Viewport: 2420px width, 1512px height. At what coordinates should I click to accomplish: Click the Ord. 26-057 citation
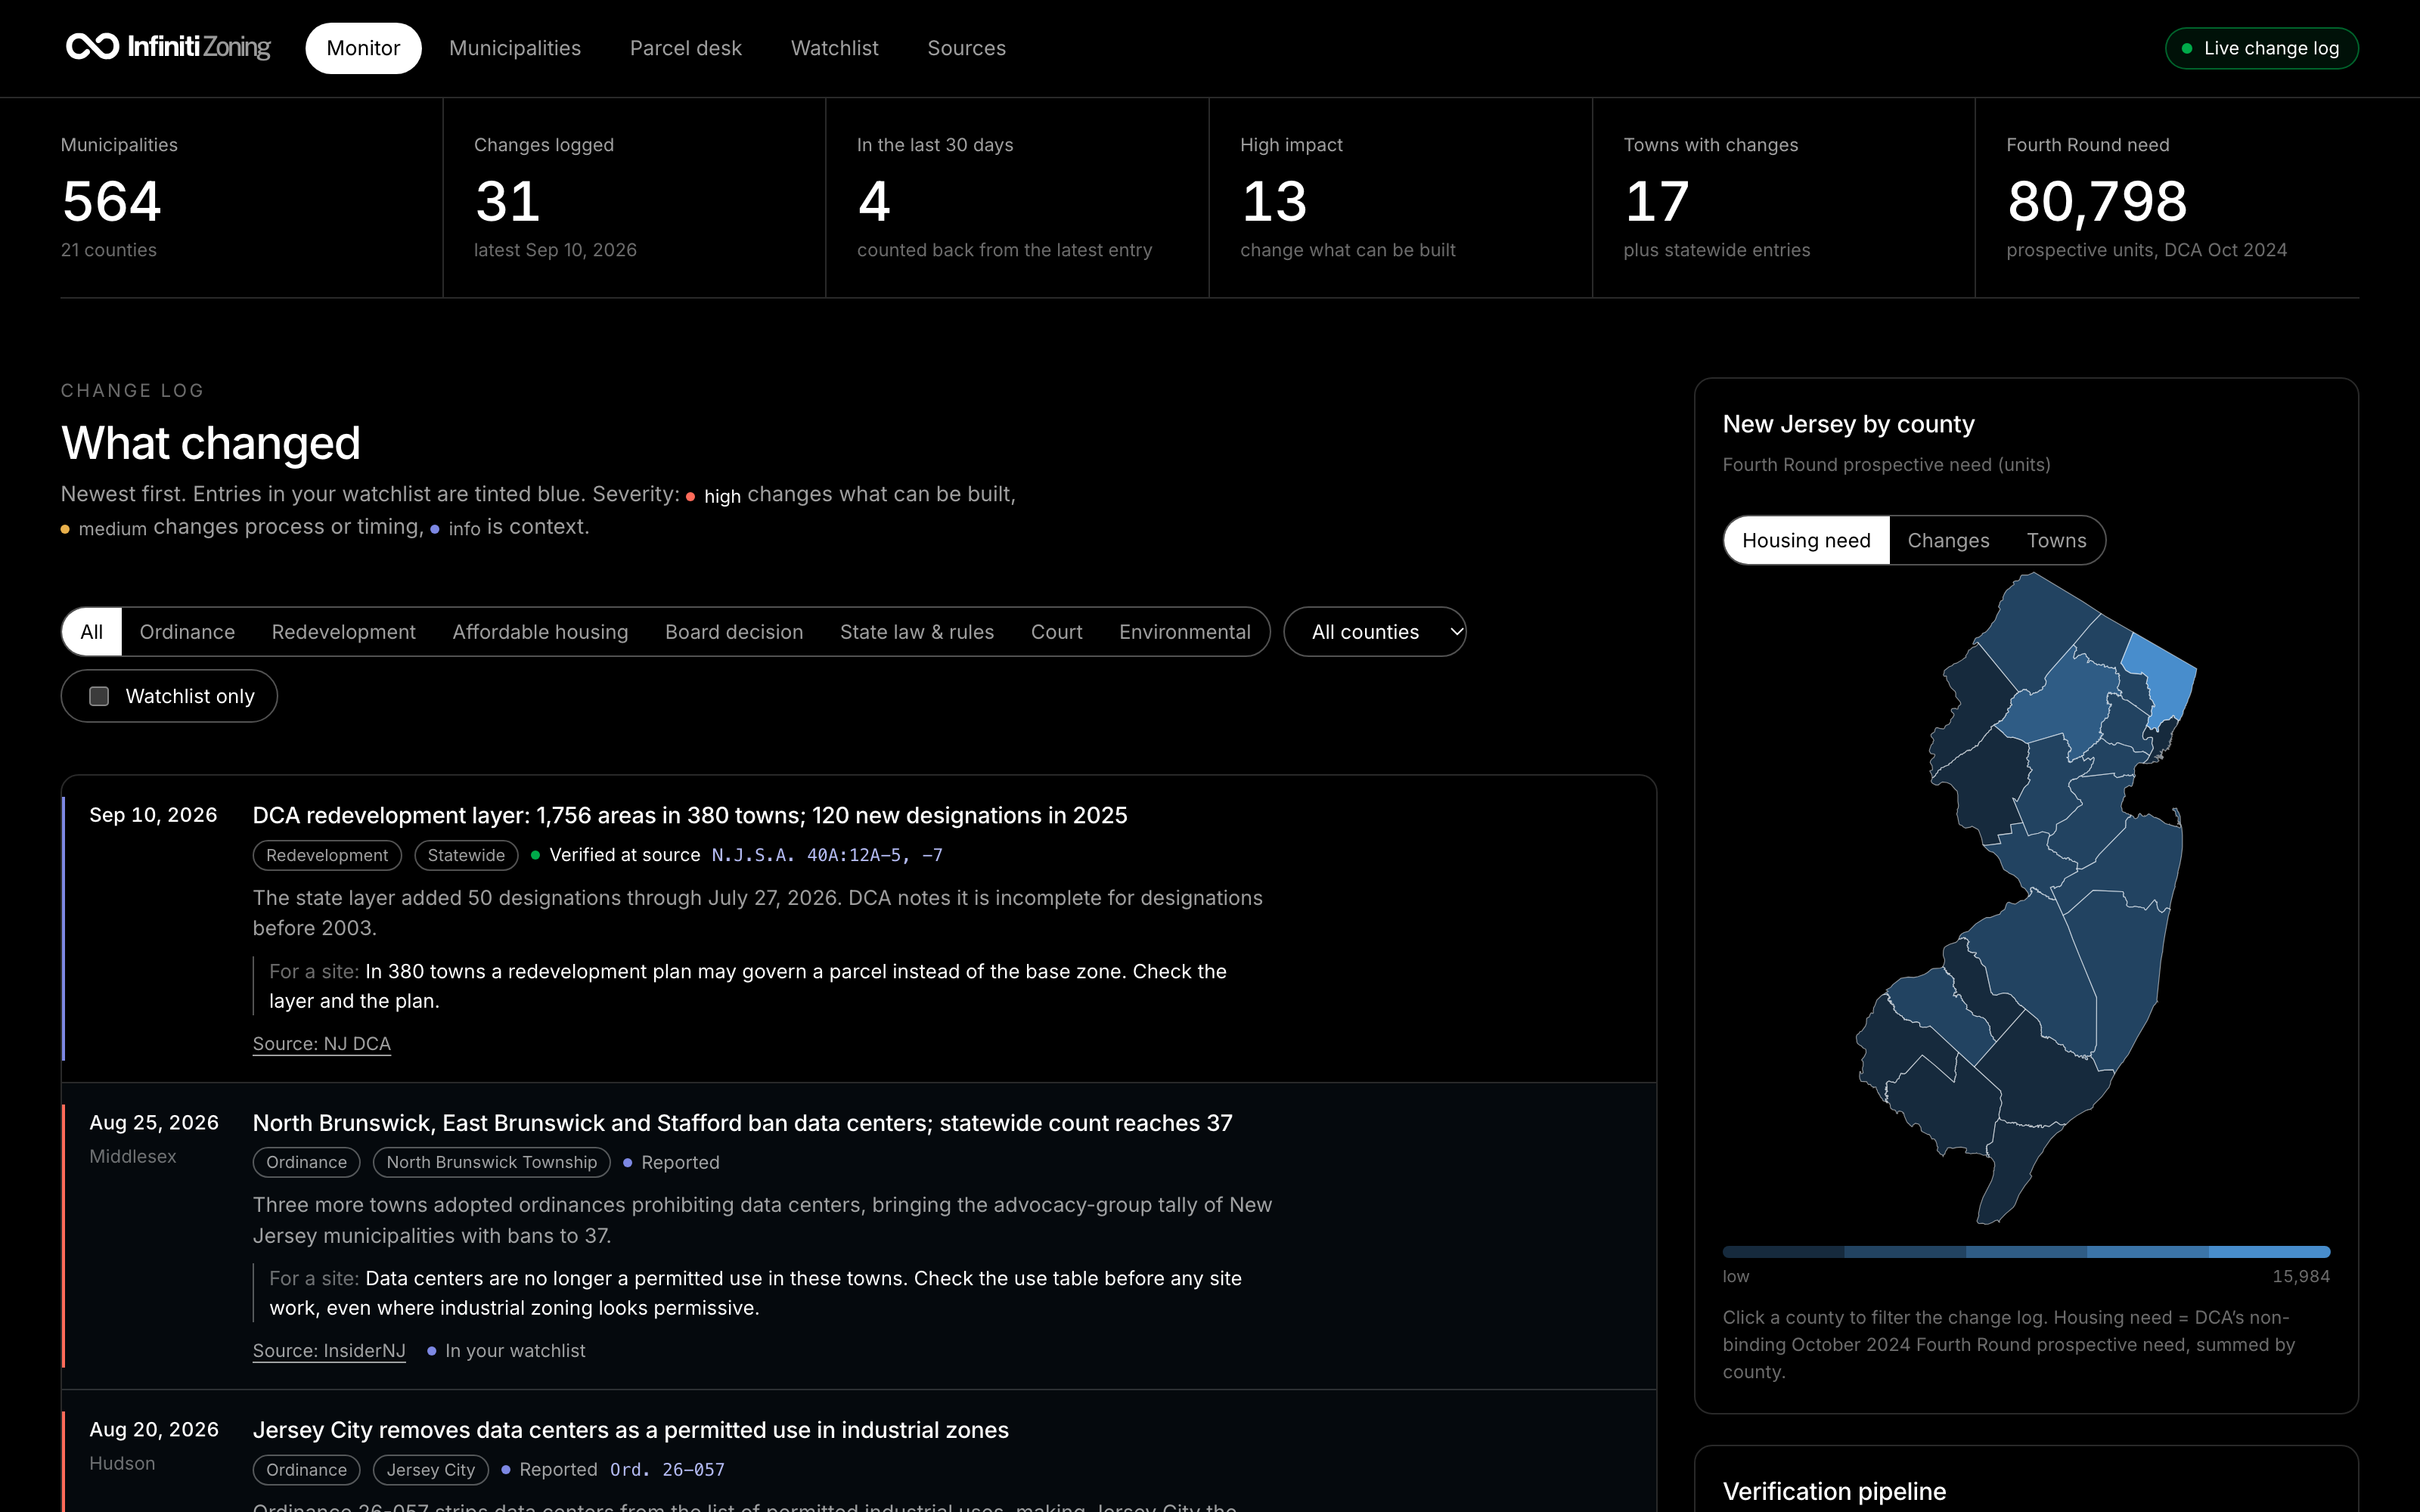click(x=667, y=1469)
